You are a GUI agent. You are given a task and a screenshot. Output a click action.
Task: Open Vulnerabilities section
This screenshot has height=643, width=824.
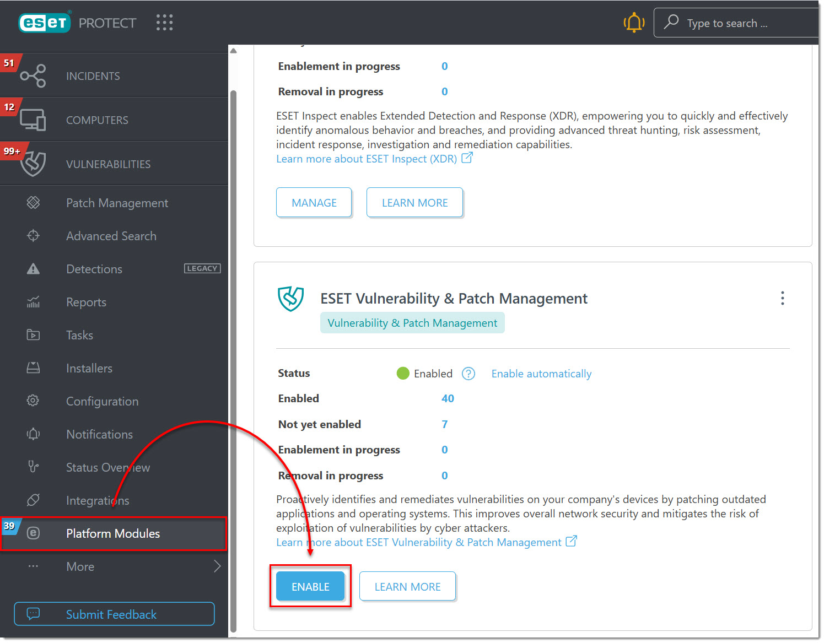point(114,164)
